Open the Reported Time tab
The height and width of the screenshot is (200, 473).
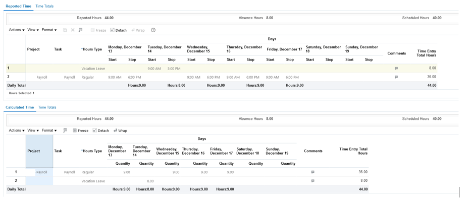click(18, 6)
